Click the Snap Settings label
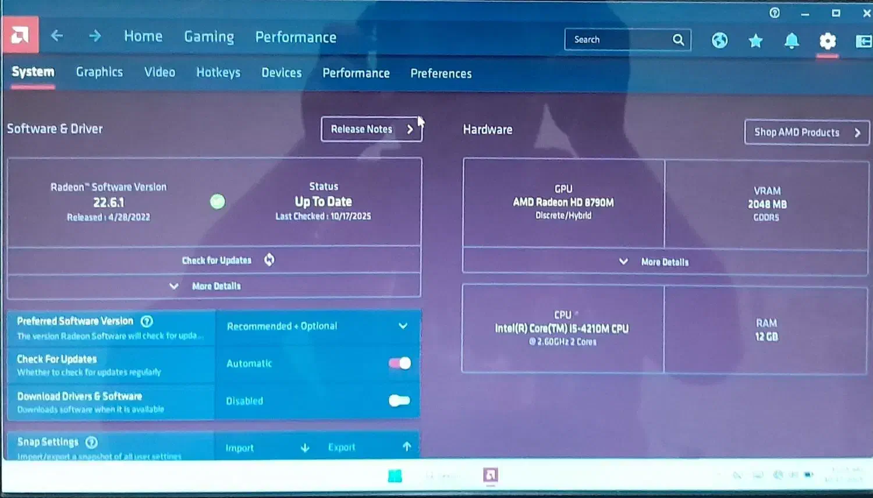This screenshot has height=498, width=873. 48,442
